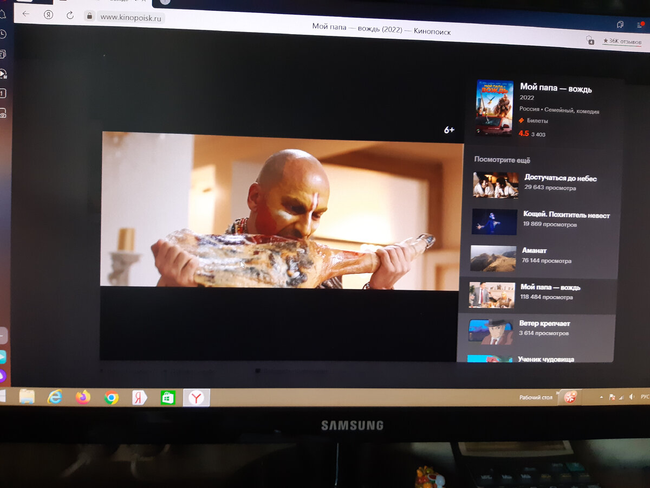
Task: Open Windows Store from the taskbar
Action: [x=167, y=398]
